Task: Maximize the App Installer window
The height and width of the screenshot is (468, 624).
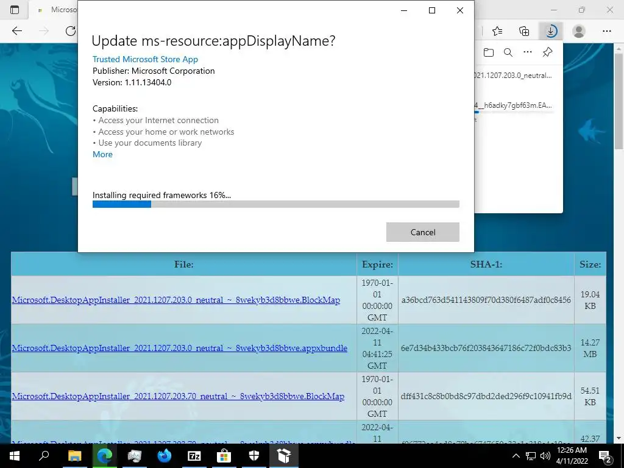Action: tap(432, 10)
